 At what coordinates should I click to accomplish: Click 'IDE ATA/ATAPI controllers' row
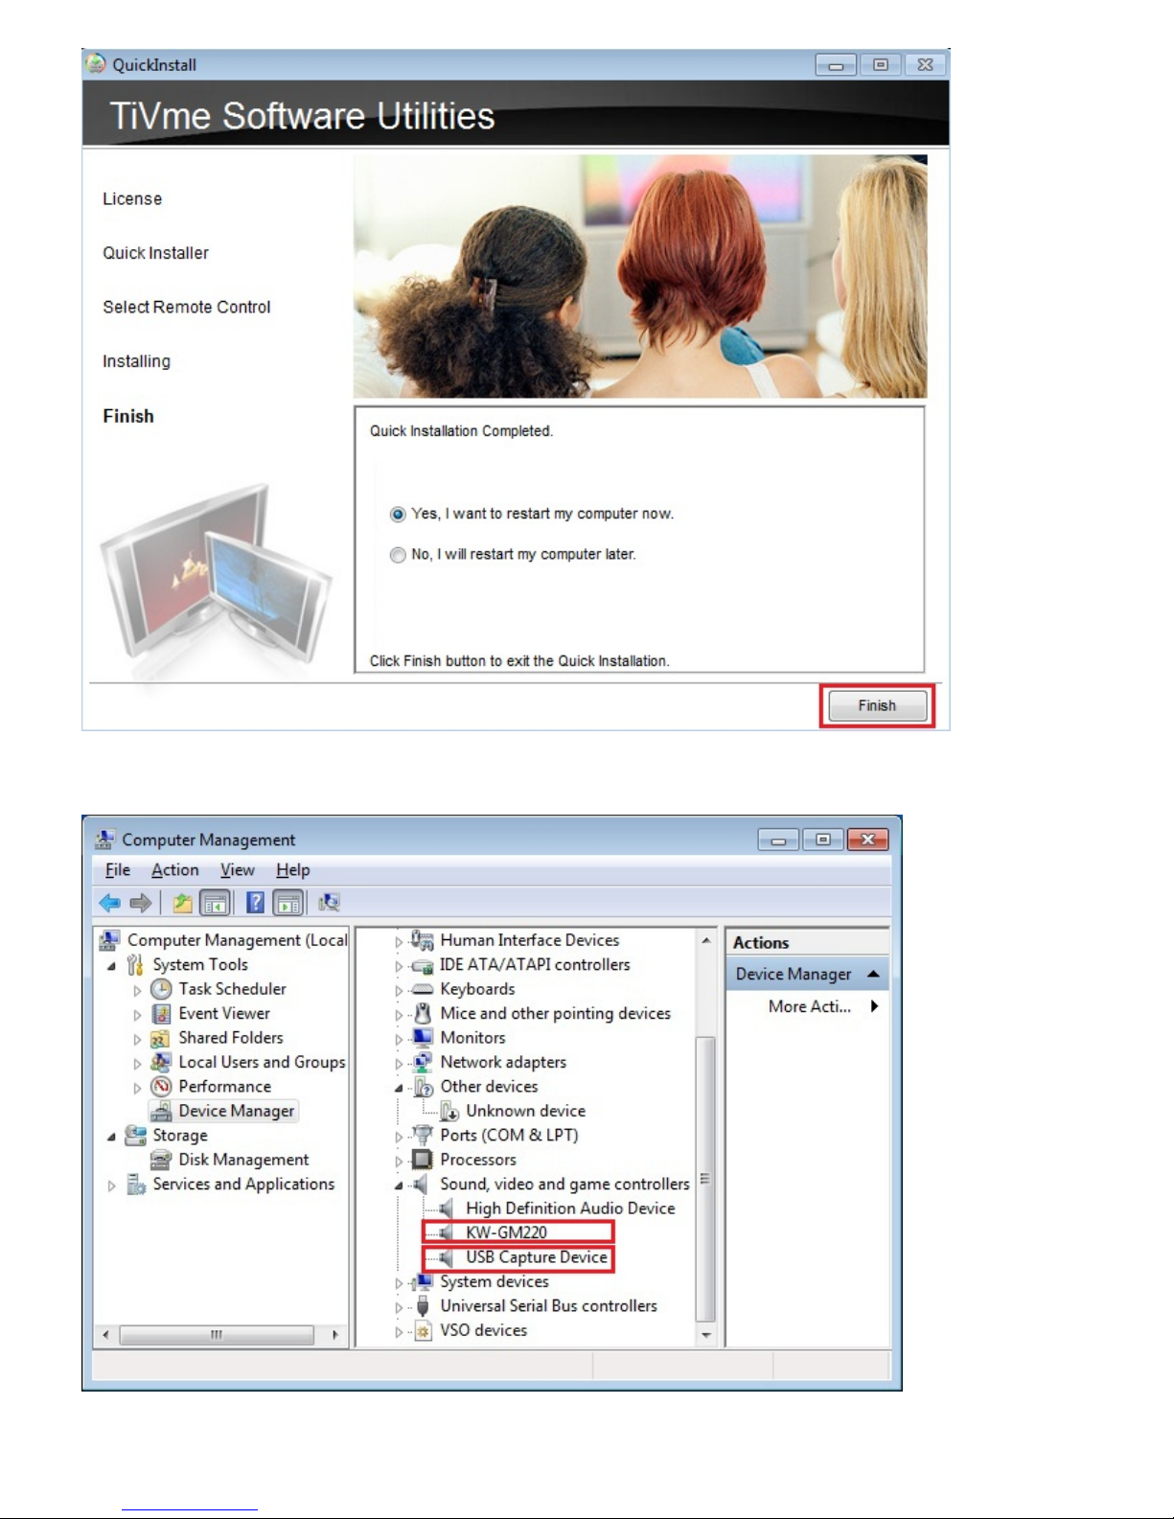click(535, 965)
